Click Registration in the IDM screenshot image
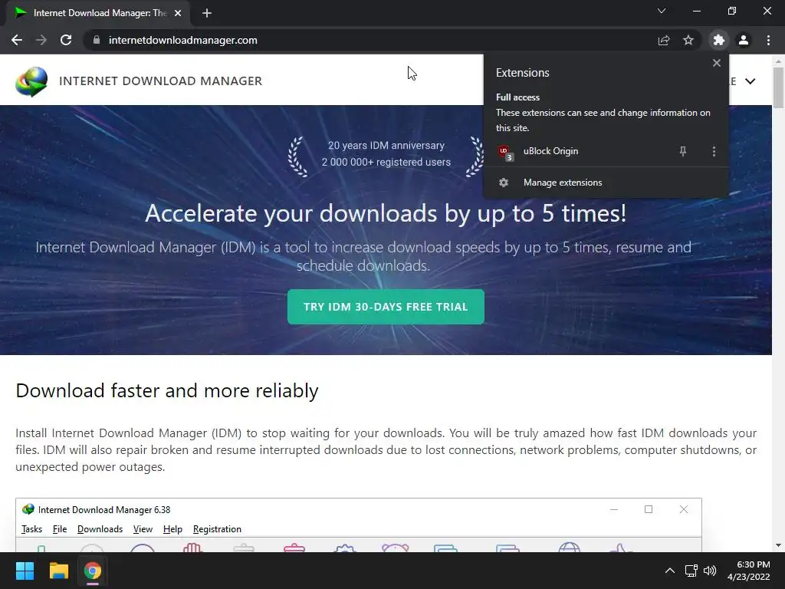 [x=217, y=529]
